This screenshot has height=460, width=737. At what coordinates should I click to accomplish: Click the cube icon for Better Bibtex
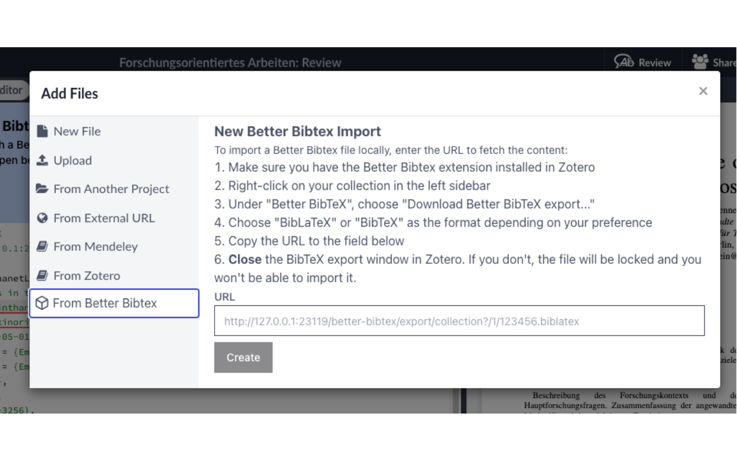[42, 303]
